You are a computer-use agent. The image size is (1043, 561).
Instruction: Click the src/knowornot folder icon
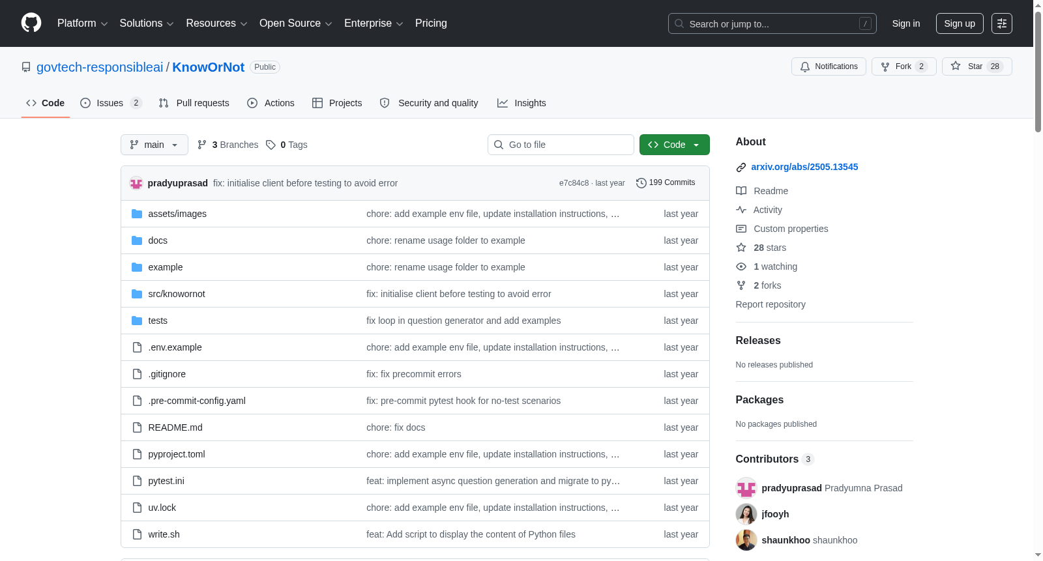[x=137, y=294]
